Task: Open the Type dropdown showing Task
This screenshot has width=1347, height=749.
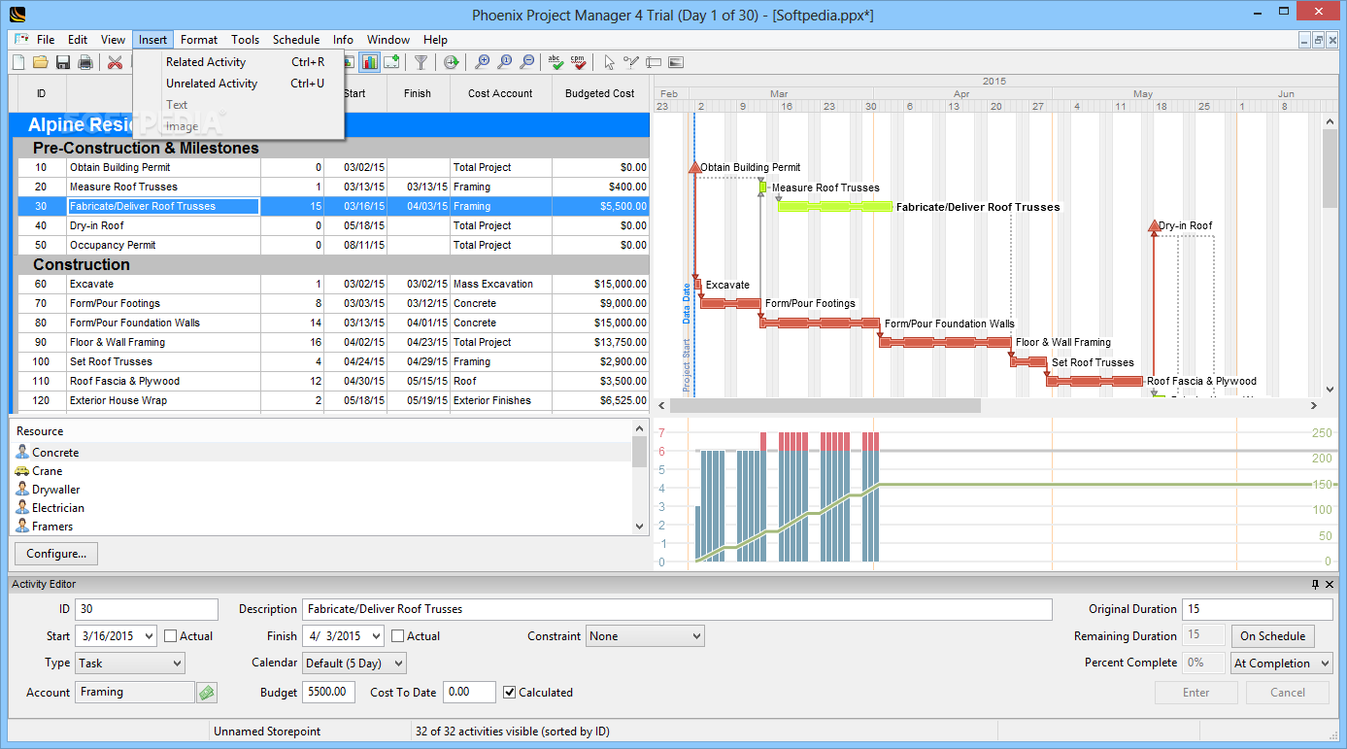Action: coord(129,664)
